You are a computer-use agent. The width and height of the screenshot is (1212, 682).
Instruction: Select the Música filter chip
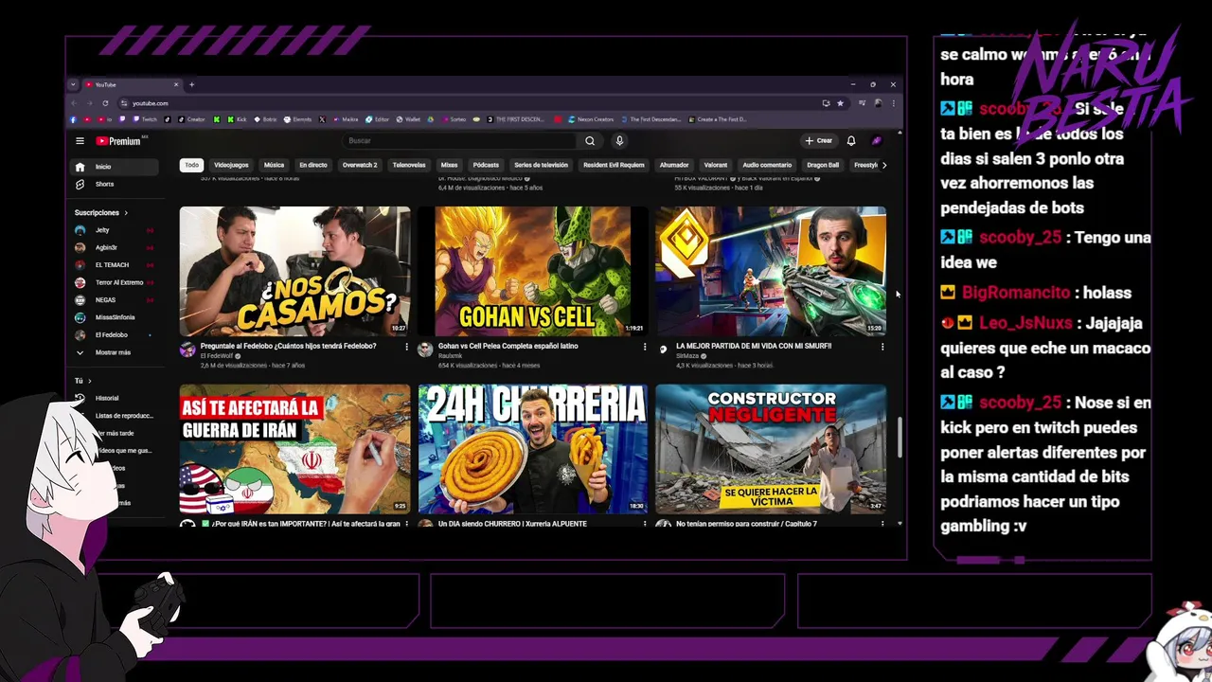click(x=275, y=165)
